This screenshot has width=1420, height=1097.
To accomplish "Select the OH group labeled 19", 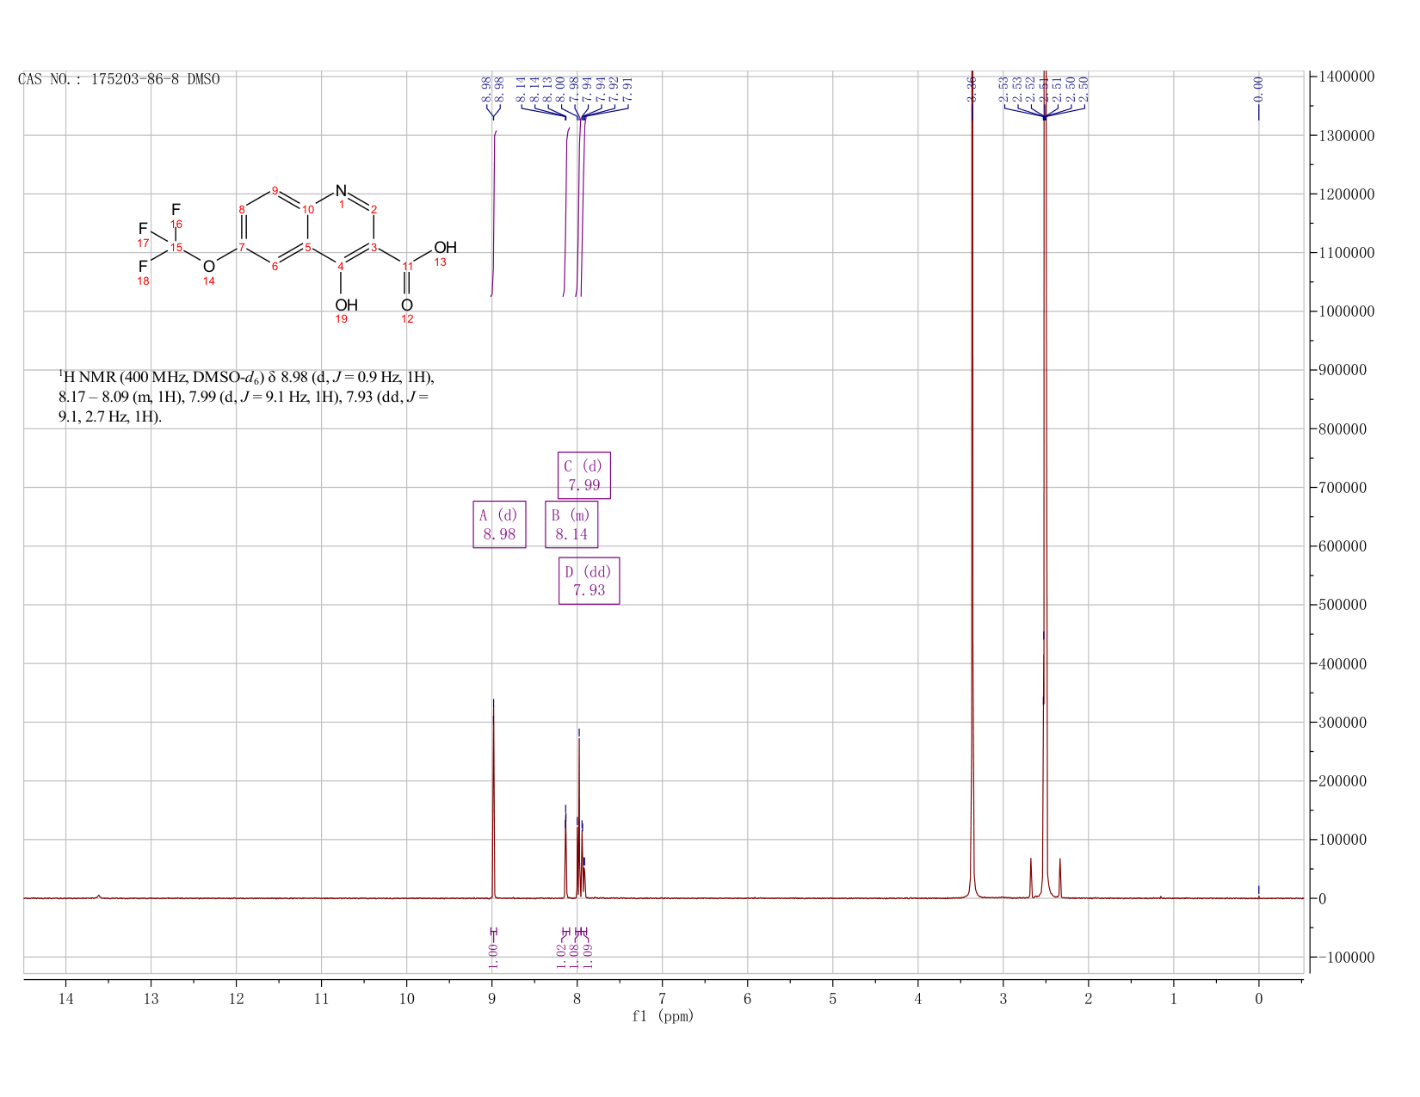I will tap(346, 305).
